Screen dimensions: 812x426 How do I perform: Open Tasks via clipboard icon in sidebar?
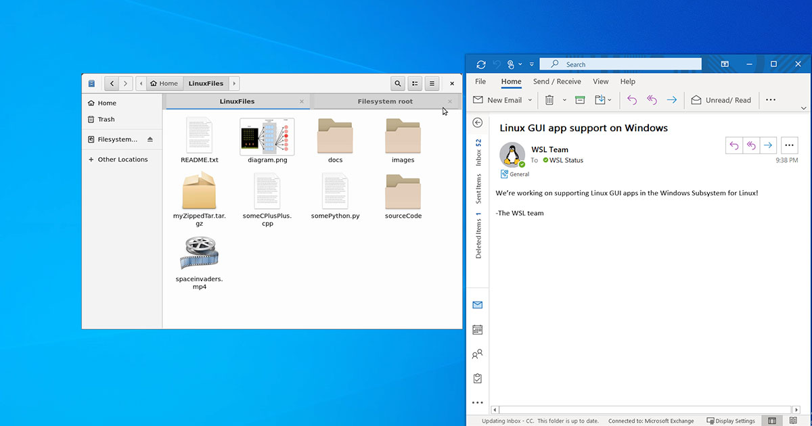[x=478, y=378]
